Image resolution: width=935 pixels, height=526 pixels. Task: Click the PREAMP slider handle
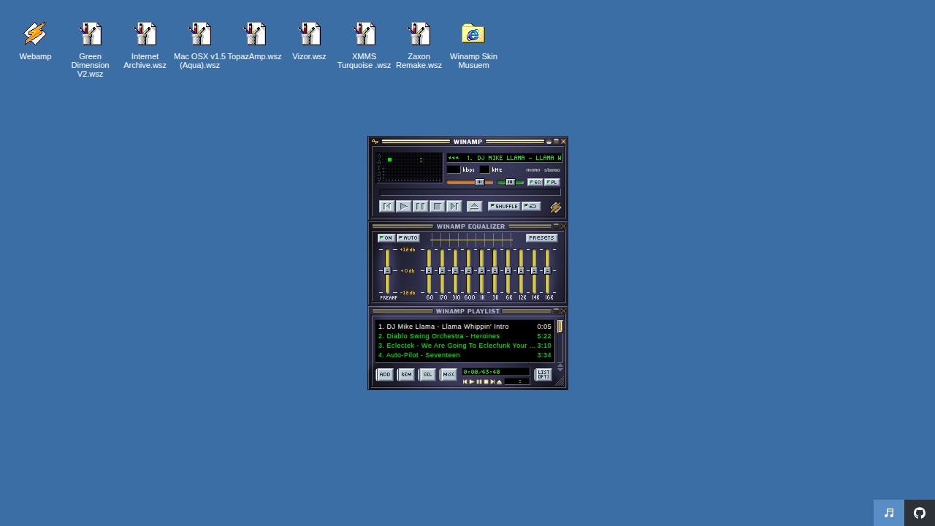pos(387,271)
